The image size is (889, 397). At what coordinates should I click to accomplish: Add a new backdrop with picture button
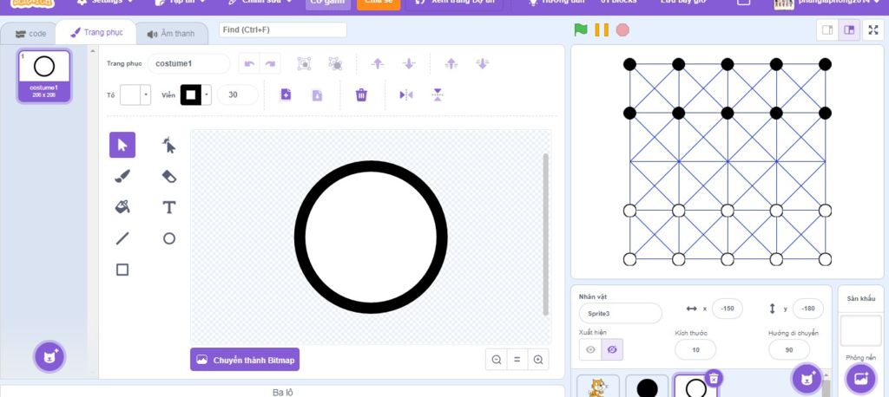tap(860, 378)
